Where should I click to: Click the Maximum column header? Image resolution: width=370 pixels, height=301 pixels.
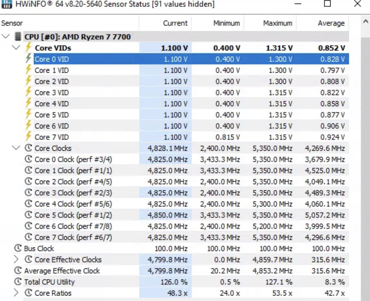coord(270,23)
